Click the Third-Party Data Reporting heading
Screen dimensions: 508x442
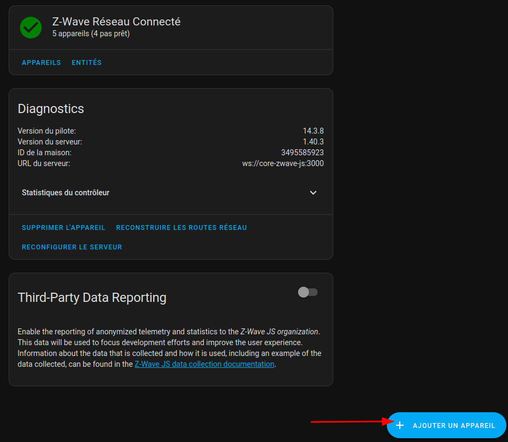pyautogui.click(x=92, y=298)
